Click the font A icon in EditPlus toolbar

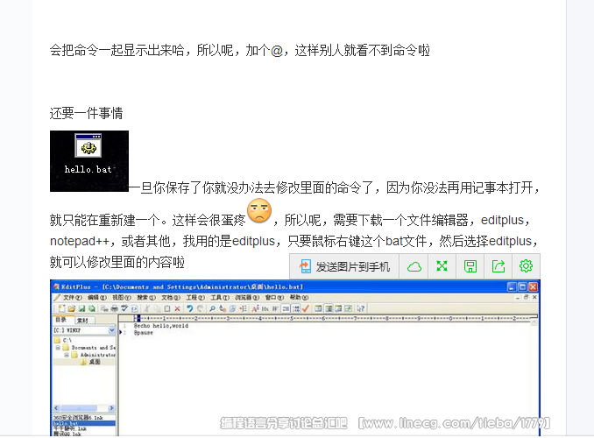[255, 308]
